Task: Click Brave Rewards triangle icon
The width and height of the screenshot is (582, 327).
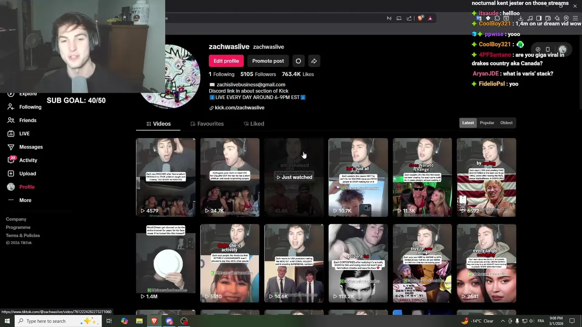Action: pos(430,18)
